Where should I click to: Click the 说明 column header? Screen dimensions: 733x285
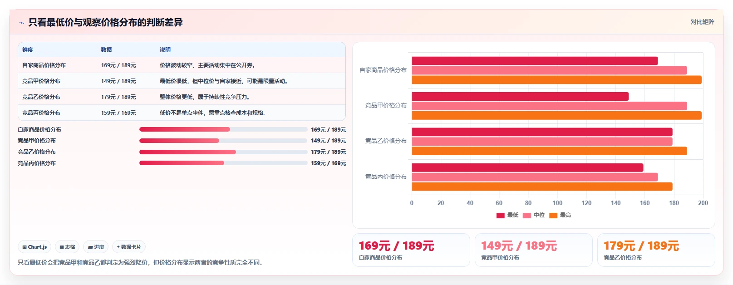pyautogui.click(x=165, y=50)
